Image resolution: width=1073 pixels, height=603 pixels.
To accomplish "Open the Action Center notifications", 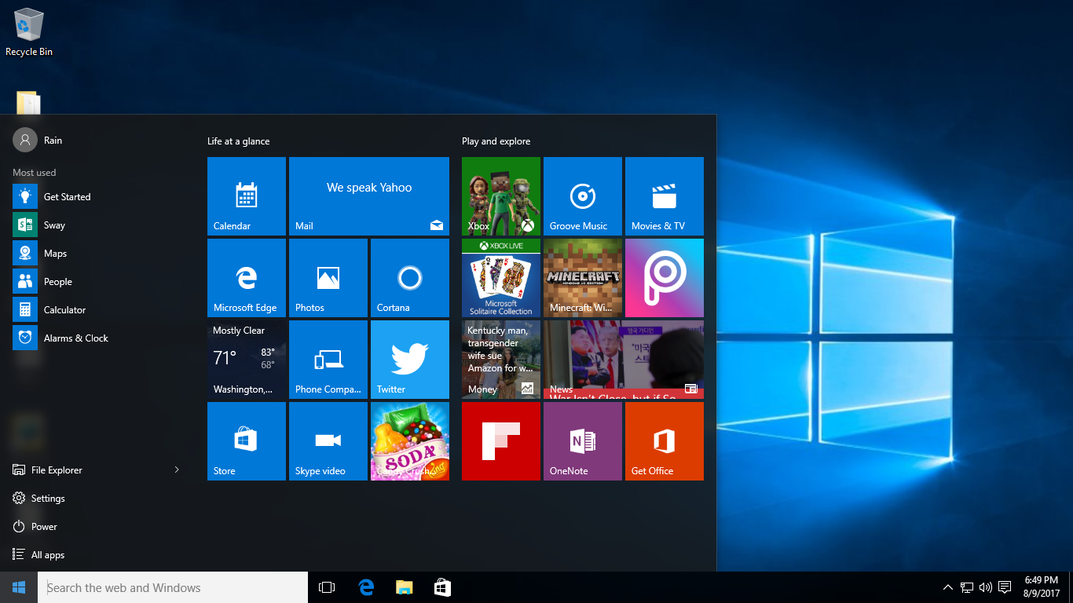I will 1005,587.
